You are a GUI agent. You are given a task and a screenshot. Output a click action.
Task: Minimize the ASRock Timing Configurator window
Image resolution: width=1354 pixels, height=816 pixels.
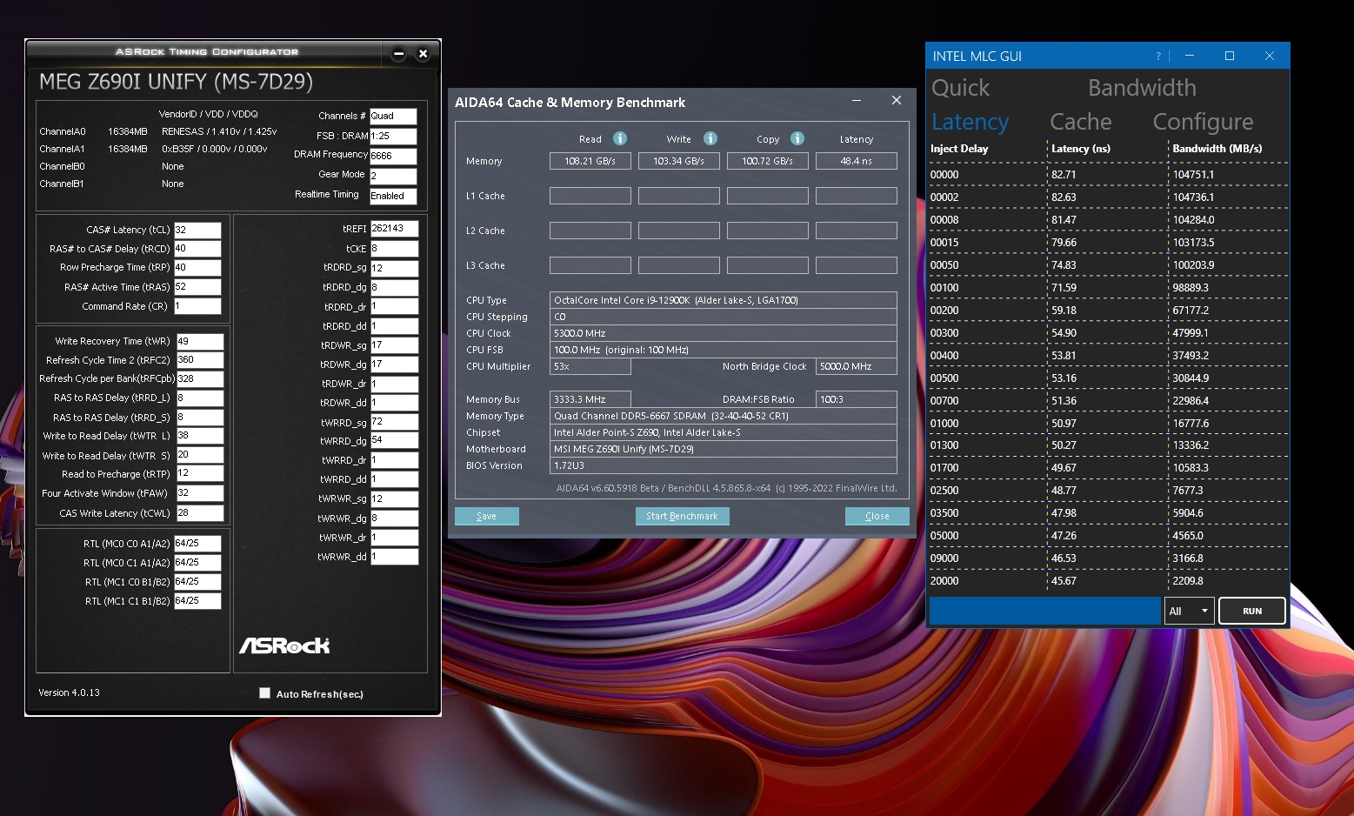point(398,54)
